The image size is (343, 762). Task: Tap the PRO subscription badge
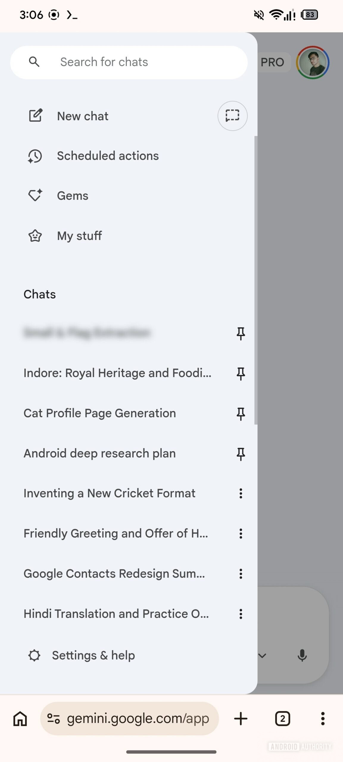point(272,62)
